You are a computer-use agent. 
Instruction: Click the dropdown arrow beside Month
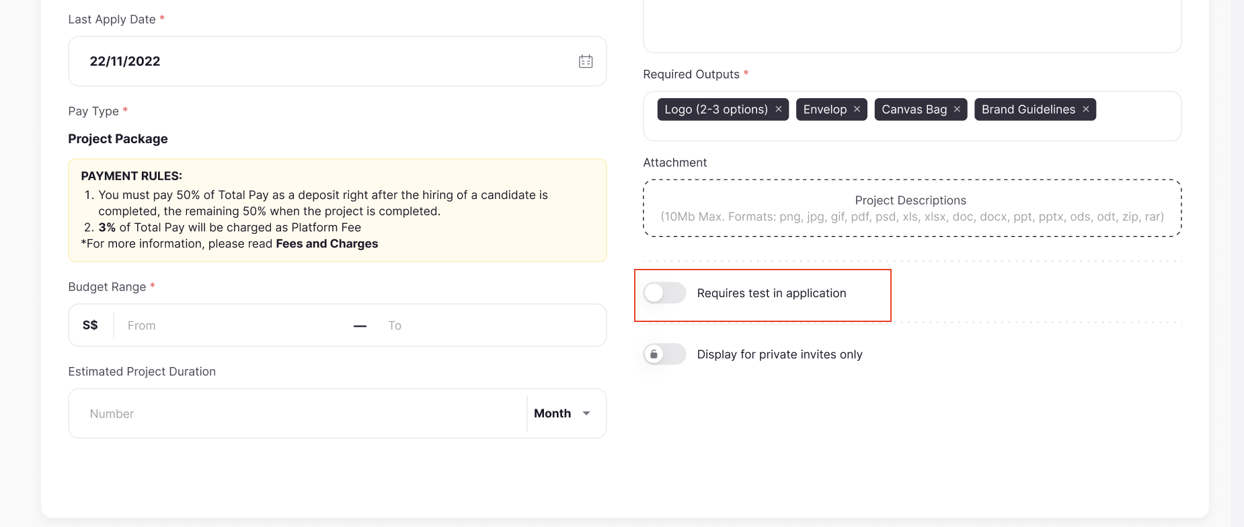[x=586, y=413]
